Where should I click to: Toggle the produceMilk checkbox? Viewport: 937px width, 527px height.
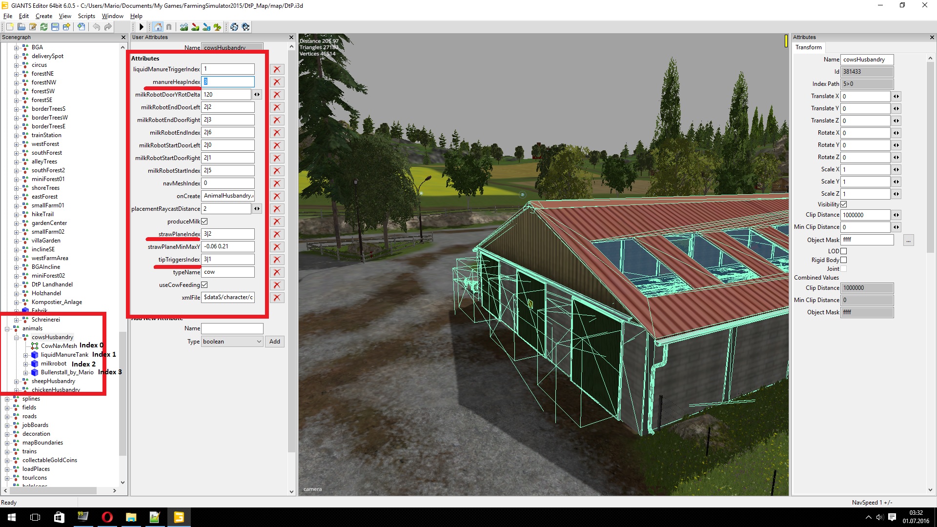coord(204,222)
